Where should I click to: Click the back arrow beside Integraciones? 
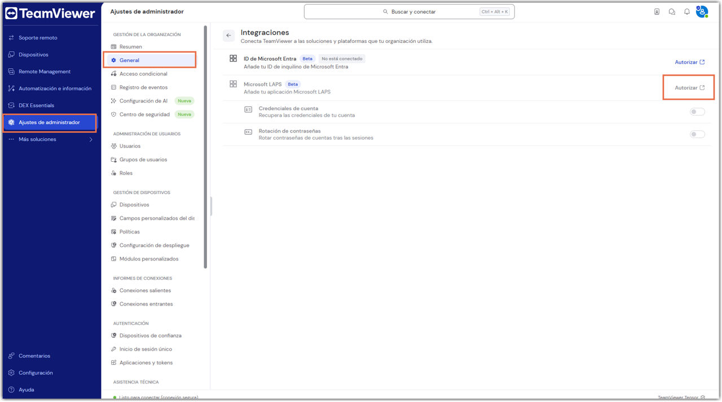point(228,36)
